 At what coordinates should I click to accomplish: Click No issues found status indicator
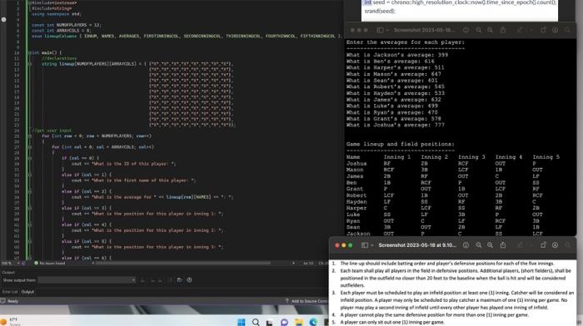tap(49, 264)
